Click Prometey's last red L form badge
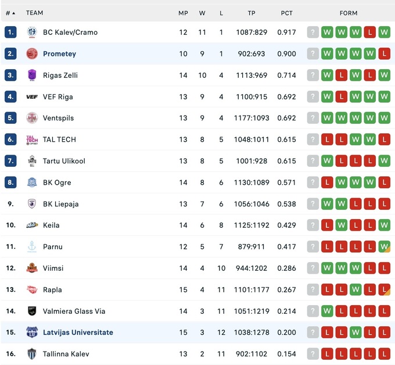This screenshot has width=395, height=365. pos(384,54)
